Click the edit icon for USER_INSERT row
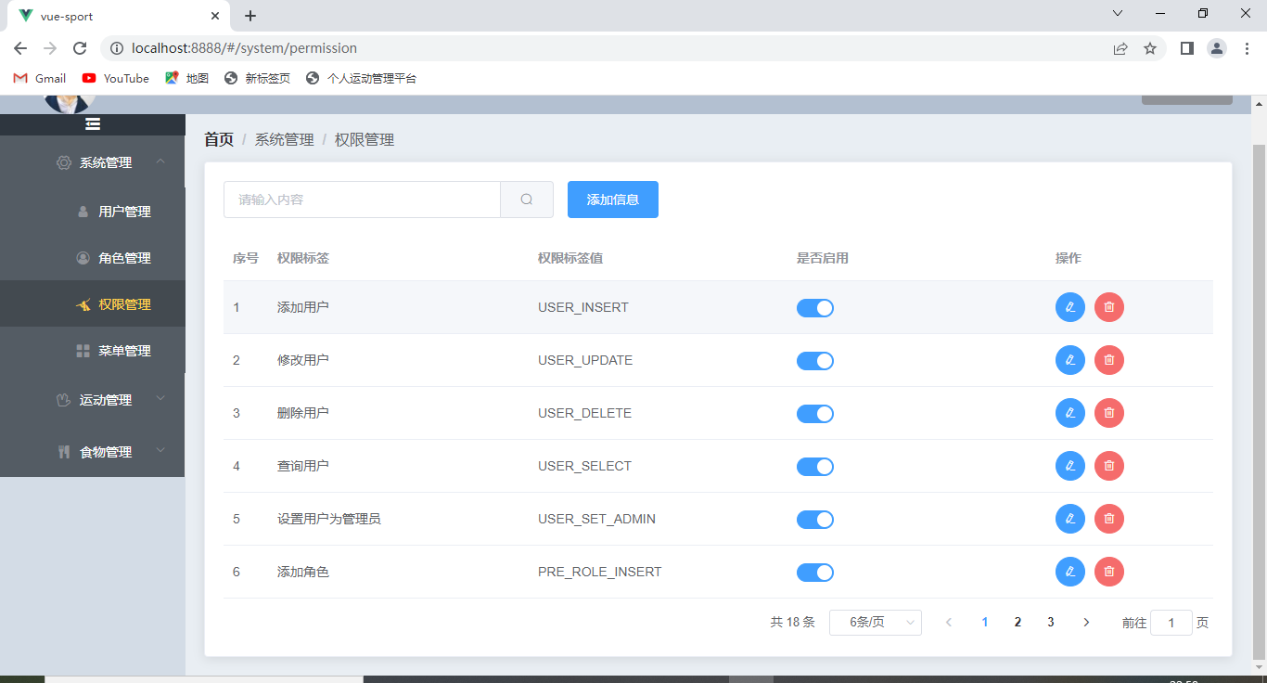1267x683 pixels. 1070,307
